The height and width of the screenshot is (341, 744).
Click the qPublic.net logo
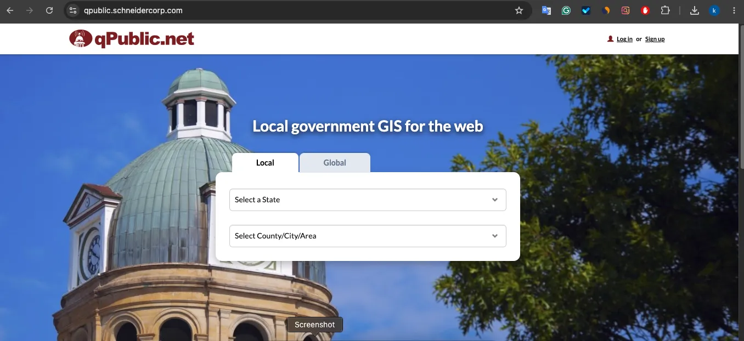click(x=132, y=39)
